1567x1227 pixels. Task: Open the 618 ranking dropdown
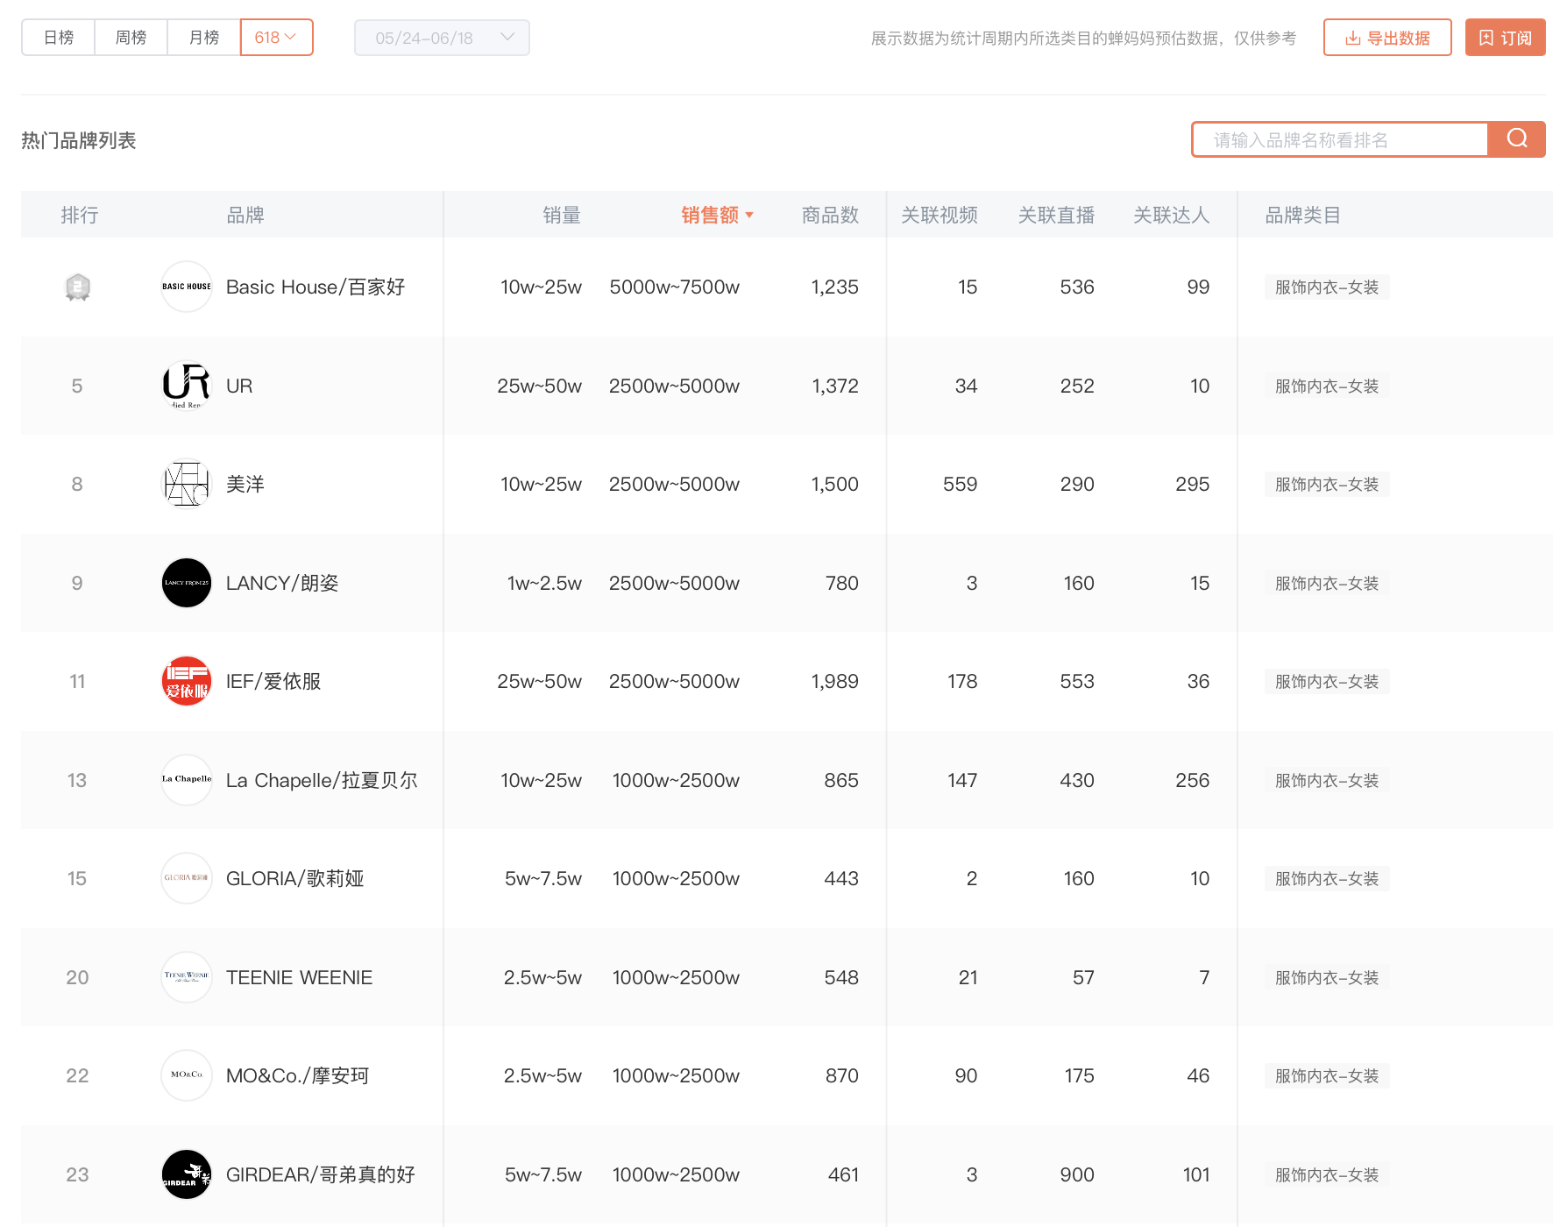pyautogui.click(x=276, y=38)
